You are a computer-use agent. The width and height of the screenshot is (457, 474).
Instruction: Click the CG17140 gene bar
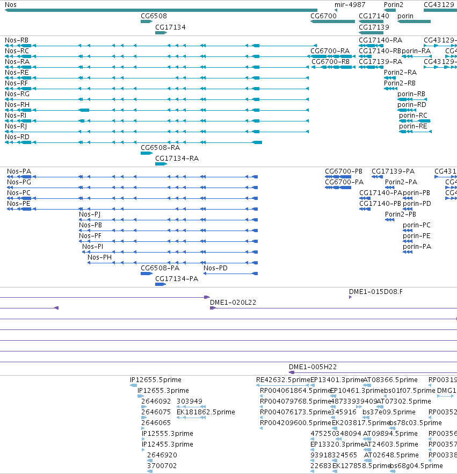coord(371,21)
